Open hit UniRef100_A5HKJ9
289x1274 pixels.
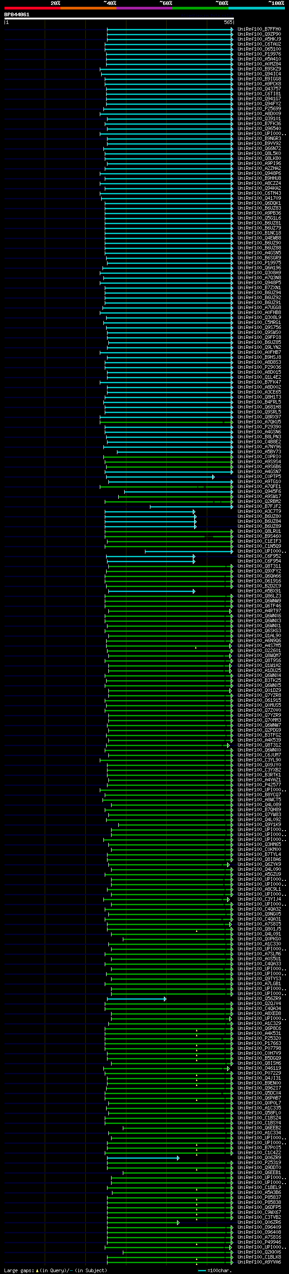[259, 39]
